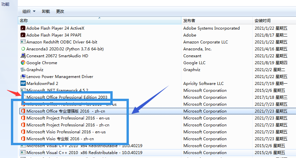Select the MarkdownPad 2 program name
The height and width of the screenshot is (158, 296).
pyautogui.click(x=42, y=84)
